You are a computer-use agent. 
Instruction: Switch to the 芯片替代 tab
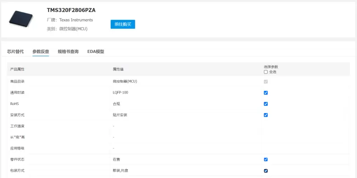(15, 52)
